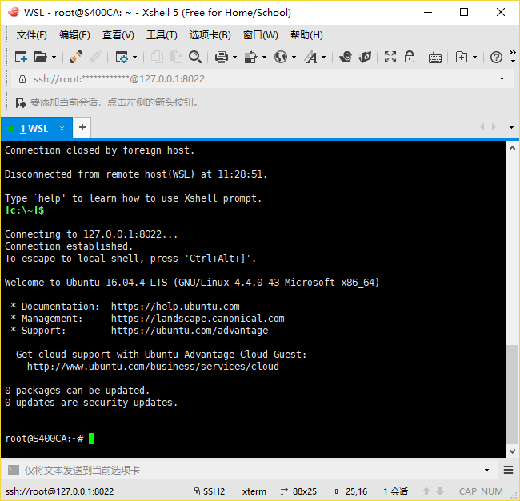This screenshot has height=501, width=520.
Task: Click the SSH2 status bar entry
Action: coord(210,491)
